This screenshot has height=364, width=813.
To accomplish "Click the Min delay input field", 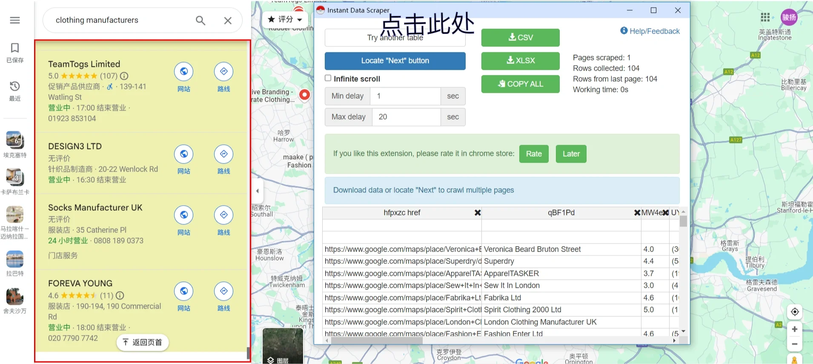I will [405, 96].
